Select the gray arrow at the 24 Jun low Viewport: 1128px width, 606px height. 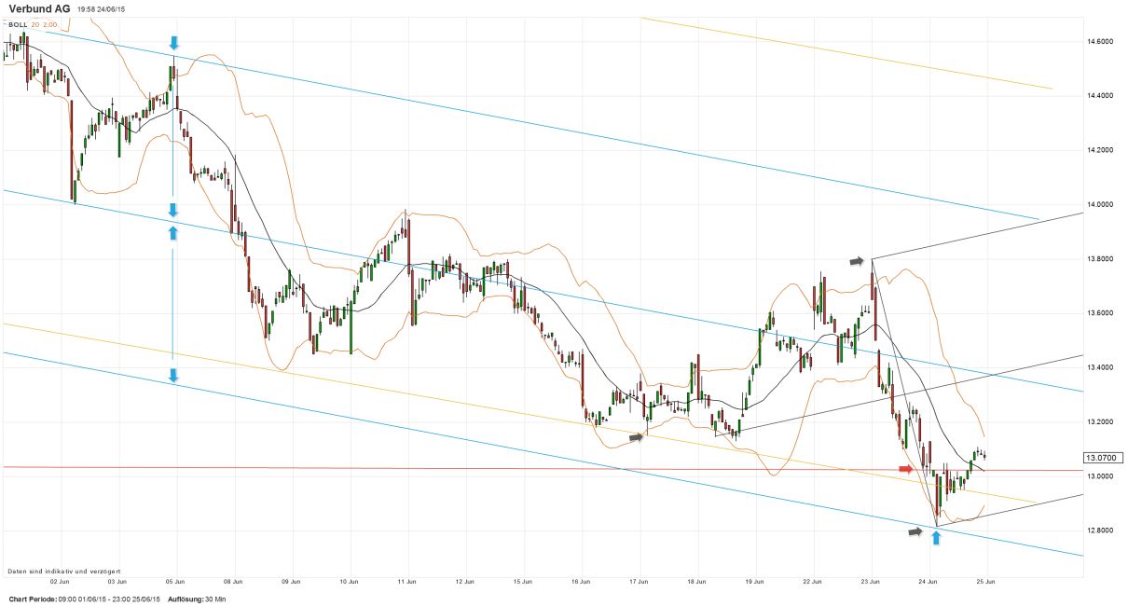pos(915,531)
